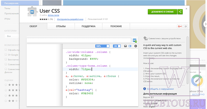Check the 'Бесплатно' checkbox
Image resolution: width=207 pixels, height=109 pixels.
pyautogui.click(x=6, y=59)
